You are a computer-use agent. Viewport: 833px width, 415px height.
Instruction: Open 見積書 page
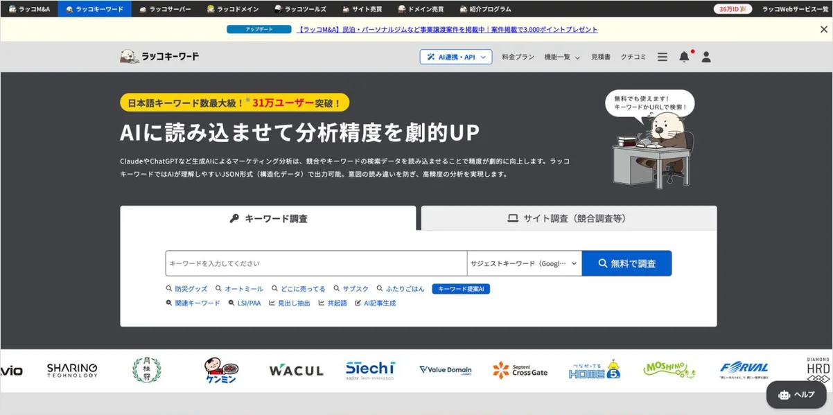(x=601, y=57)
